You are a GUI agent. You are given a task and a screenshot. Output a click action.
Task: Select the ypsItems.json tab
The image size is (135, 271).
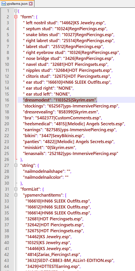(17, 3)
